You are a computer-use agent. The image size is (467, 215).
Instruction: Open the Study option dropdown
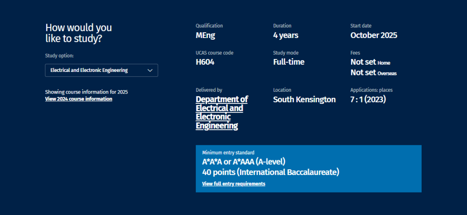(101, 70)
